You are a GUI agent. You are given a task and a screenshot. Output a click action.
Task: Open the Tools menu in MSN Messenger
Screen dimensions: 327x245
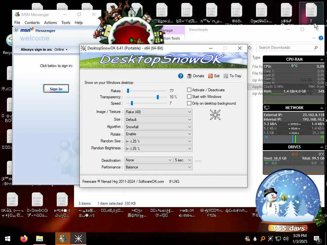(x=66, y=23)
